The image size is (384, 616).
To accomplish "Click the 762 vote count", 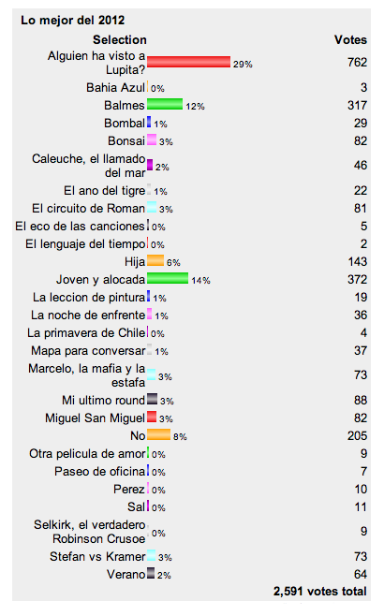I will click(357, 62).
